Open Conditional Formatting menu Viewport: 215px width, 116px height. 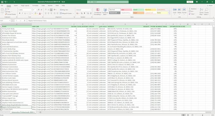point(98,12)
